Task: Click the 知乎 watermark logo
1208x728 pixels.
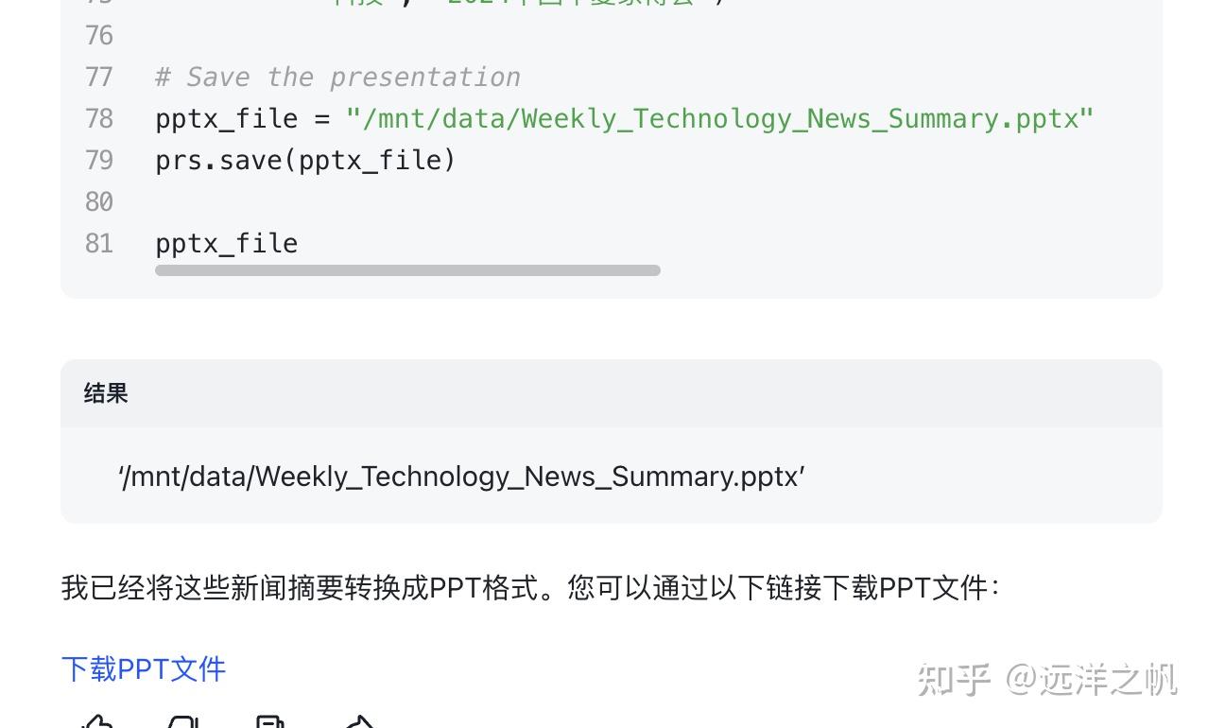Action: pos(958,679)
